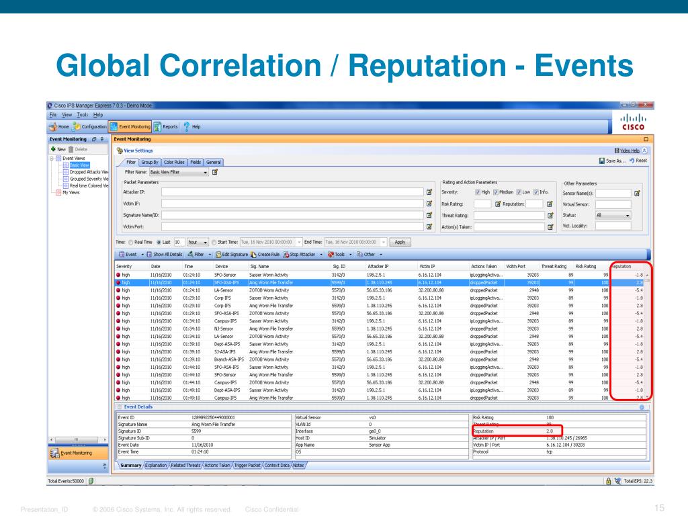This screenshot has height=516, width=688.
Task: Open the Trigger Packet tab
Action: [247, 465]
